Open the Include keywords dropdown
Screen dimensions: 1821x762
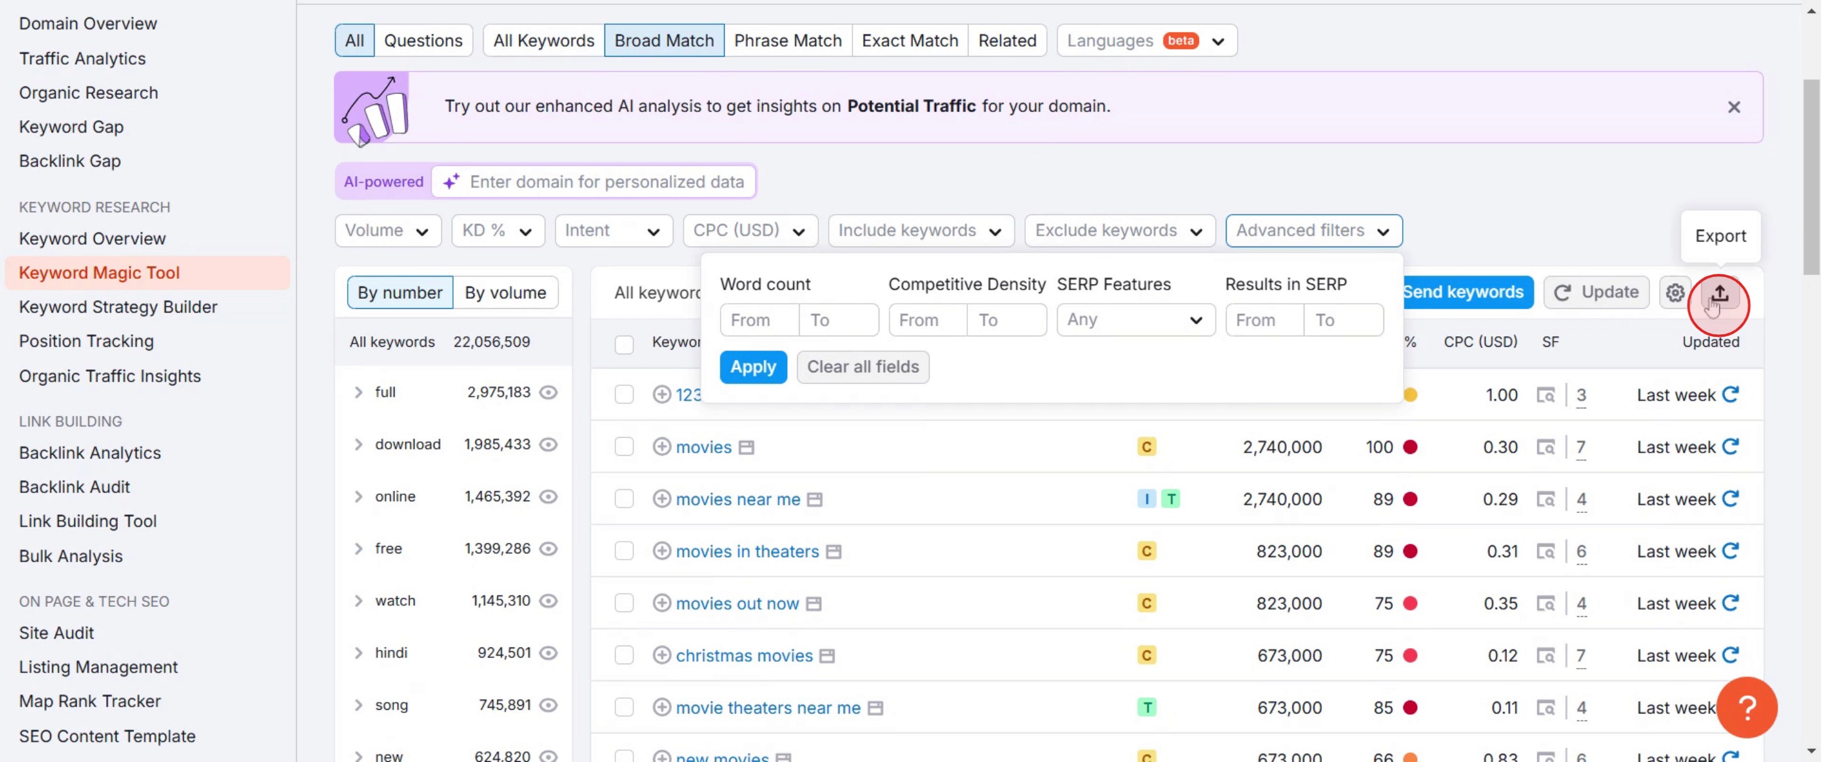coord(920,231)
